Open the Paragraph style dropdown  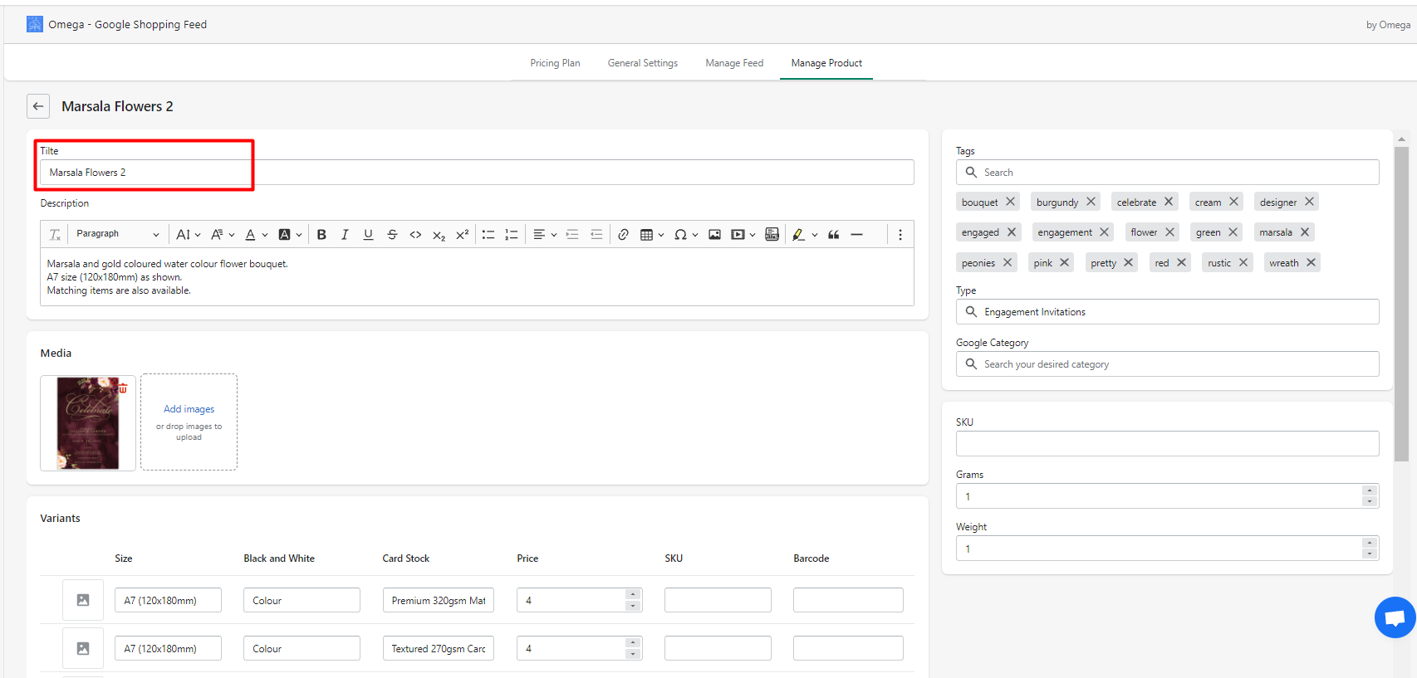coord(117,235)
